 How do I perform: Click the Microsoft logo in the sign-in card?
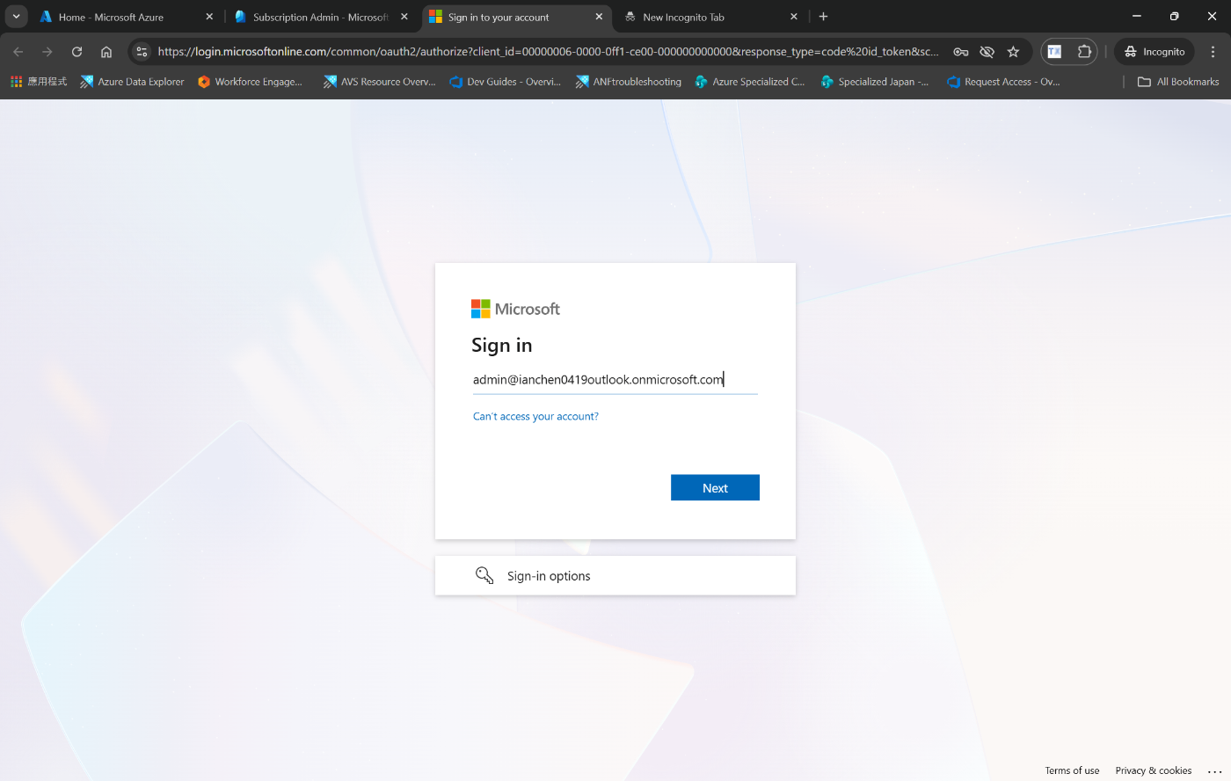click(515, 309)
